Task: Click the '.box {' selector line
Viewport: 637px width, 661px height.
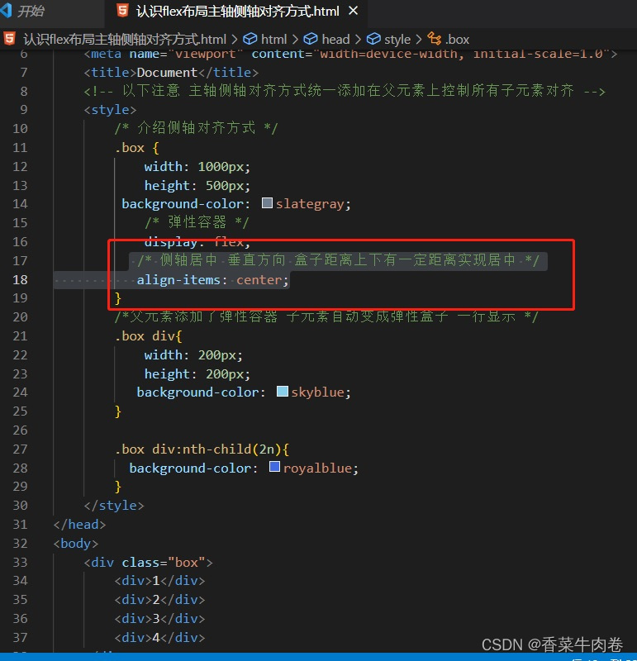Action: pos(137,148)
